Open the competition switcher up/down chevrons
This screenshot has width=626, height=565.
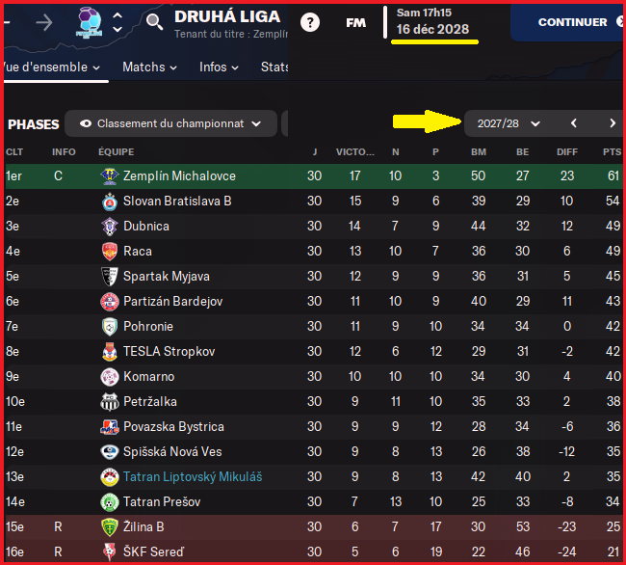pos(117,21)
